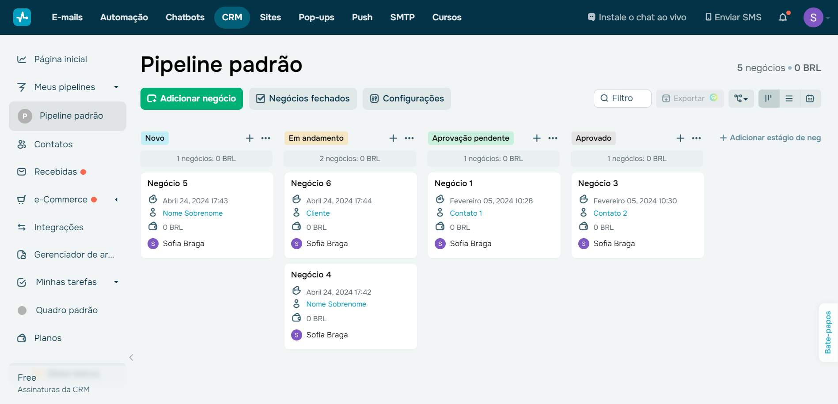Collapse the left sidebar panel
Image resolution: width=838 pixels, height=404 pixels.
pyautogui.click(x=131, y=357)
